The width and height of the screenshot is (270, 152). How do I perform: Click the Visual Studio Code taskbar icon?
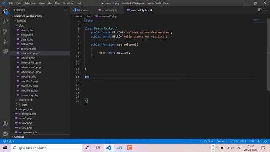[109, 148]
